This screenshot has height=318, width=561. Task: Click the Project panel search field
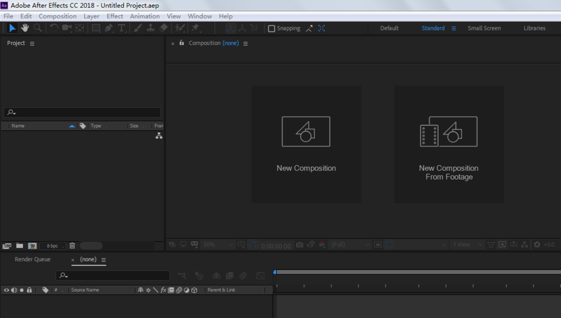tap(82, 112)
